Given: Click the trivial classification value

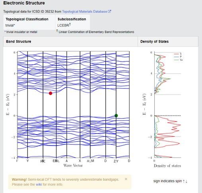Looking at the screenshot, I should click(x=10, y=25).
